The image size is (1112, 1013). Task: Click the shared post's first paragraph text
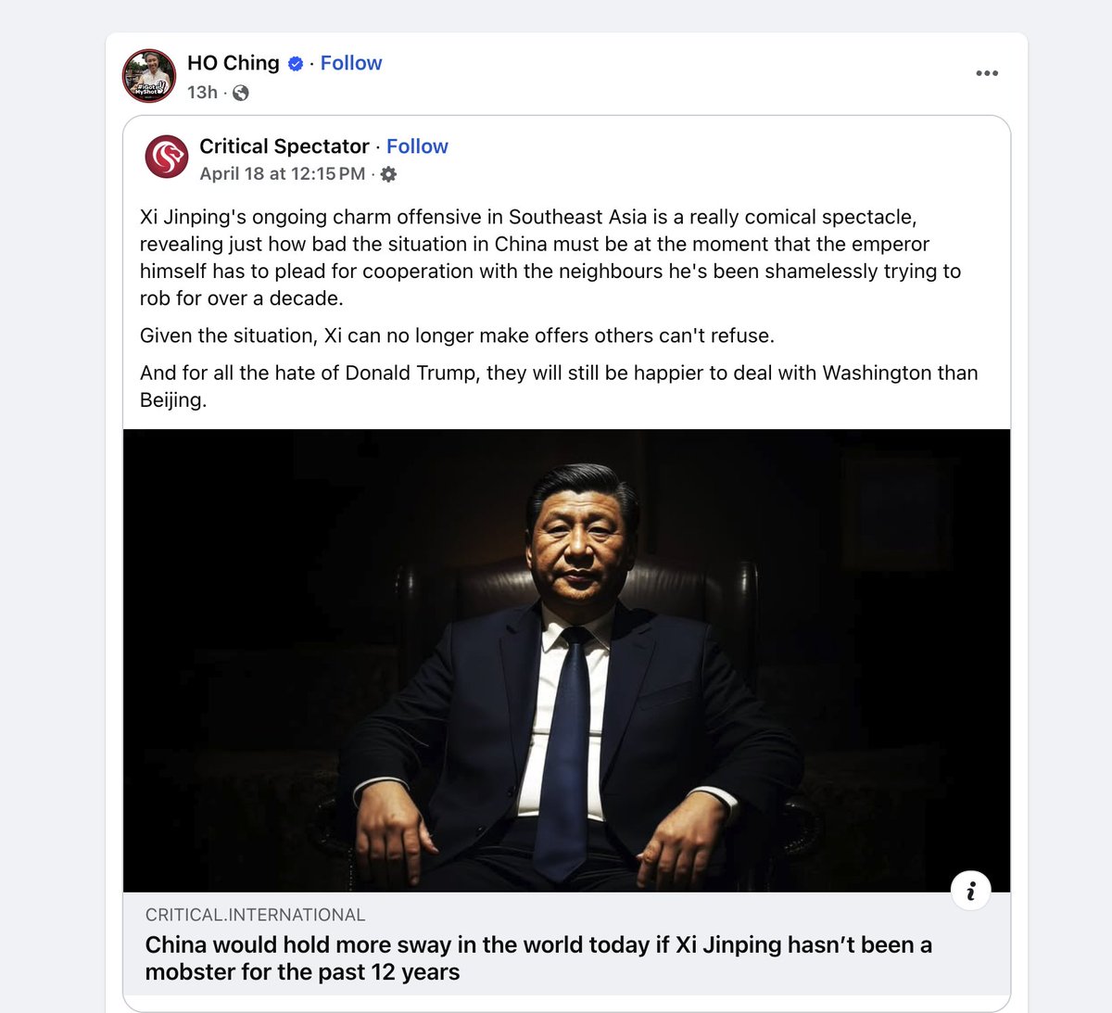click(x=550, y=258)
